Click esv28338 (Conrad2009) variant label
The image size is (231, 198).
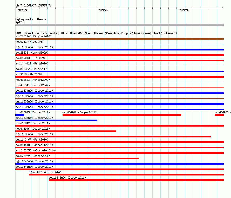tap(32, 53)
